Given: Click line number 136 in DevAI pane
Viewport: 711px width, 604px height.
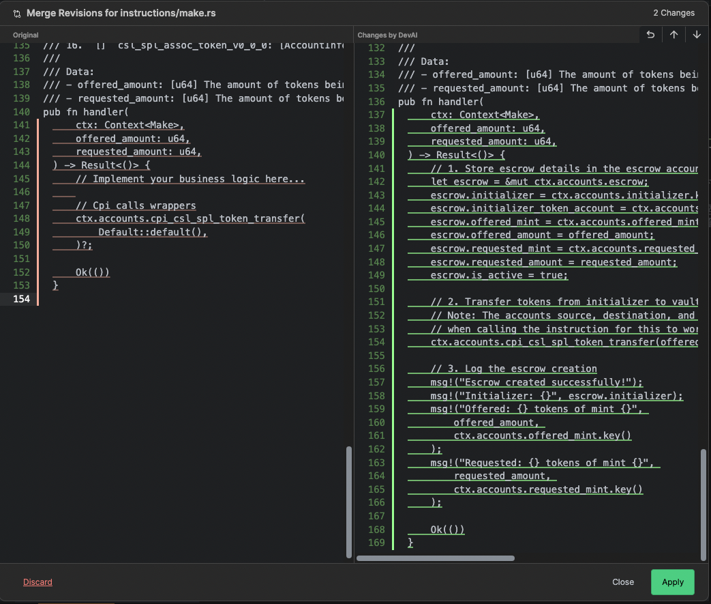Looking at the screenshot, I should click(x=376, y=101).
